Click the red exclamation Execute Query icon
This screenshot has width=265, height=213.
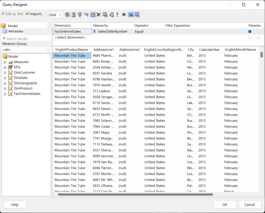117,15
